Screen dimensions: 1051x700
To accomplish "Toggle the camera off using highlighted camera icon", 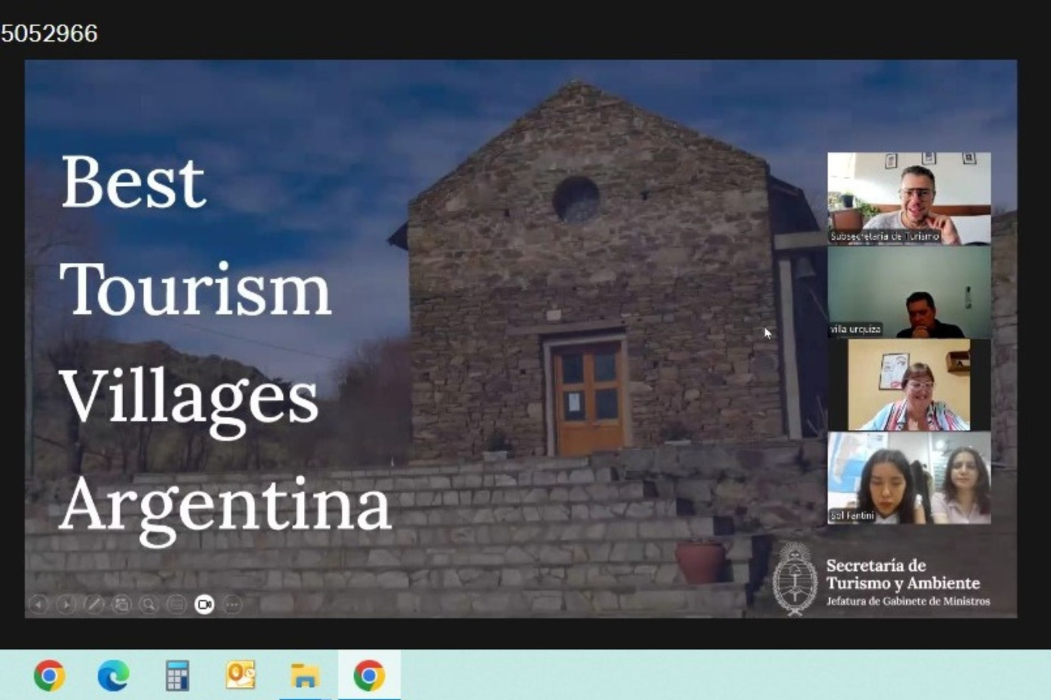I will (x=203, y=605).
